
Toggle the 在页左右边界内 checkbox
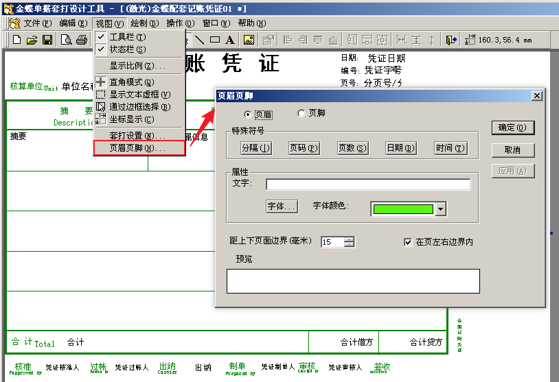point(408,242)
